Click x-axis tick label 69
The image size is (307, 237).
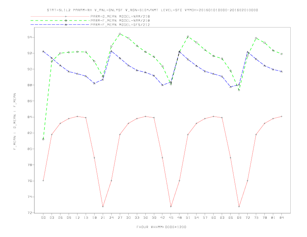click(239, 218)
